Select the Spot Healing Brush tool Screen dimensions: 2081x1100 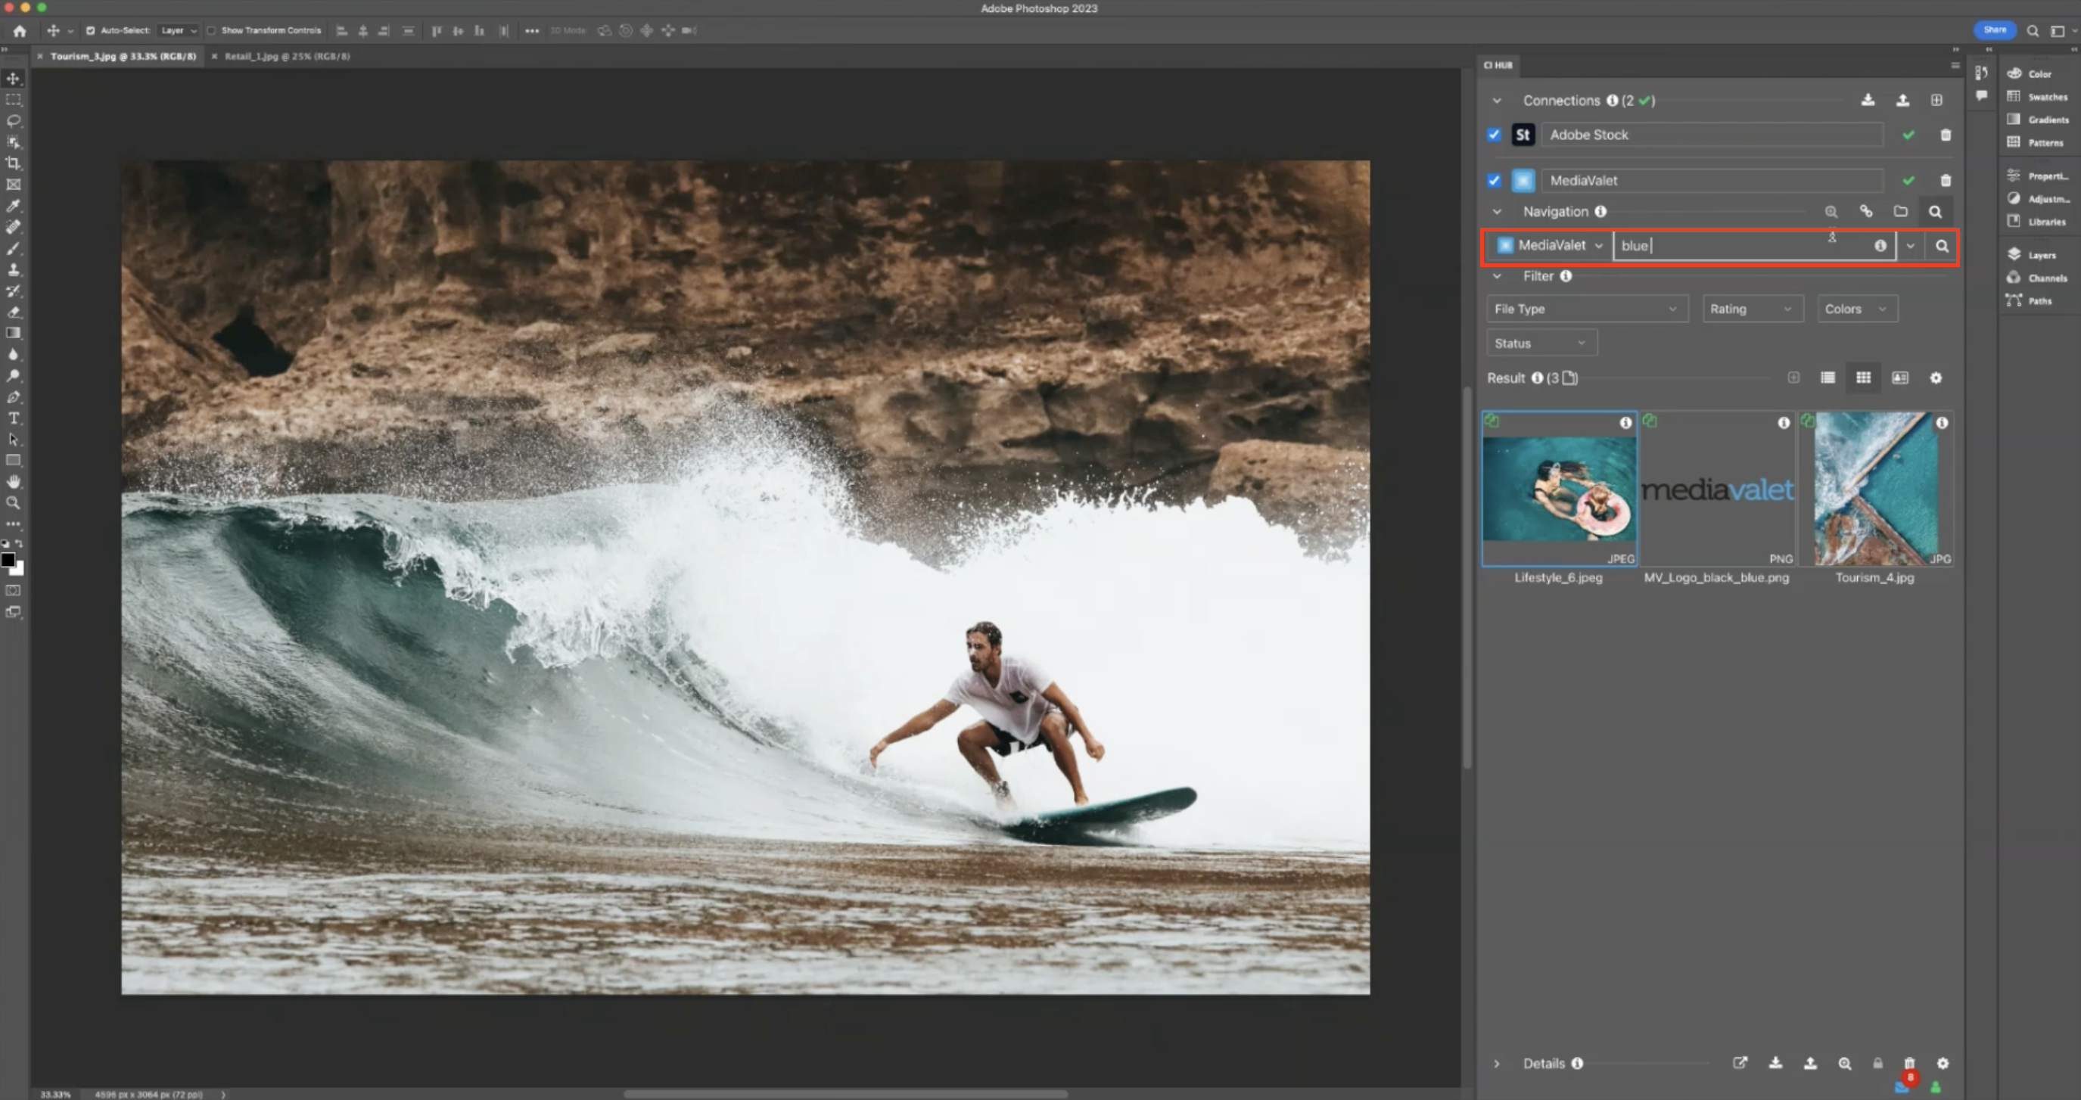[x=13, y=227]
